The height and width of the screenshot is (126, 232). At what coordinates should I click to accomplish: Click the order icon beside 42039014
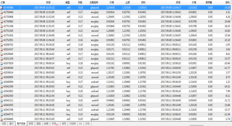pos(1,73)
